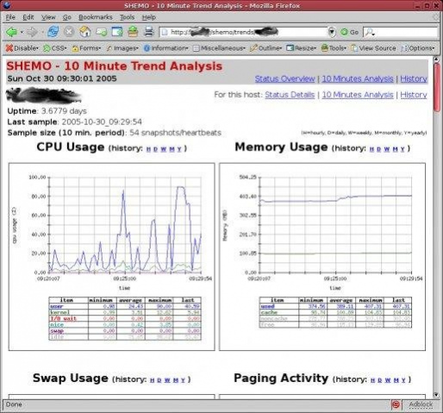The height and width of the screenshot is (413, 443).
Task: Click the download icon next to Print
Action: [133, 32]
